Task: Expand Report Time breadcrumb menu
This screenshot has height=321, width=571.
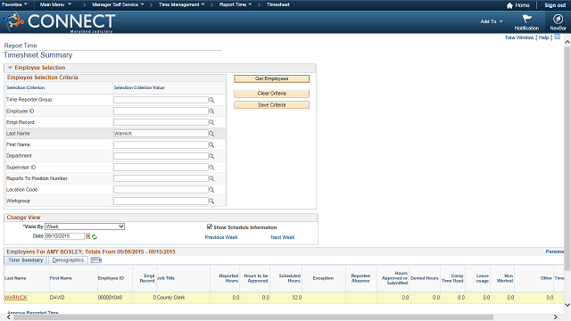Action: tap(236, 4)
